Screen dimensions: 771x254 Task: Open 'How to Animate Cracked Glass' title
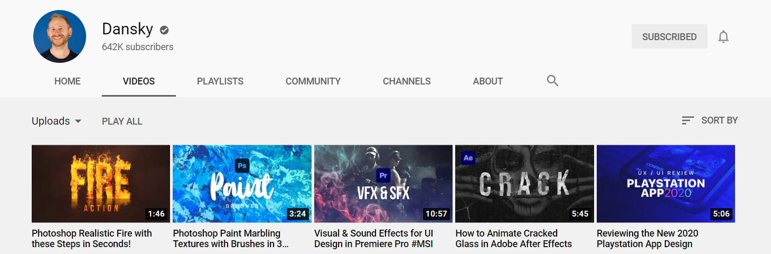[514, 239]
